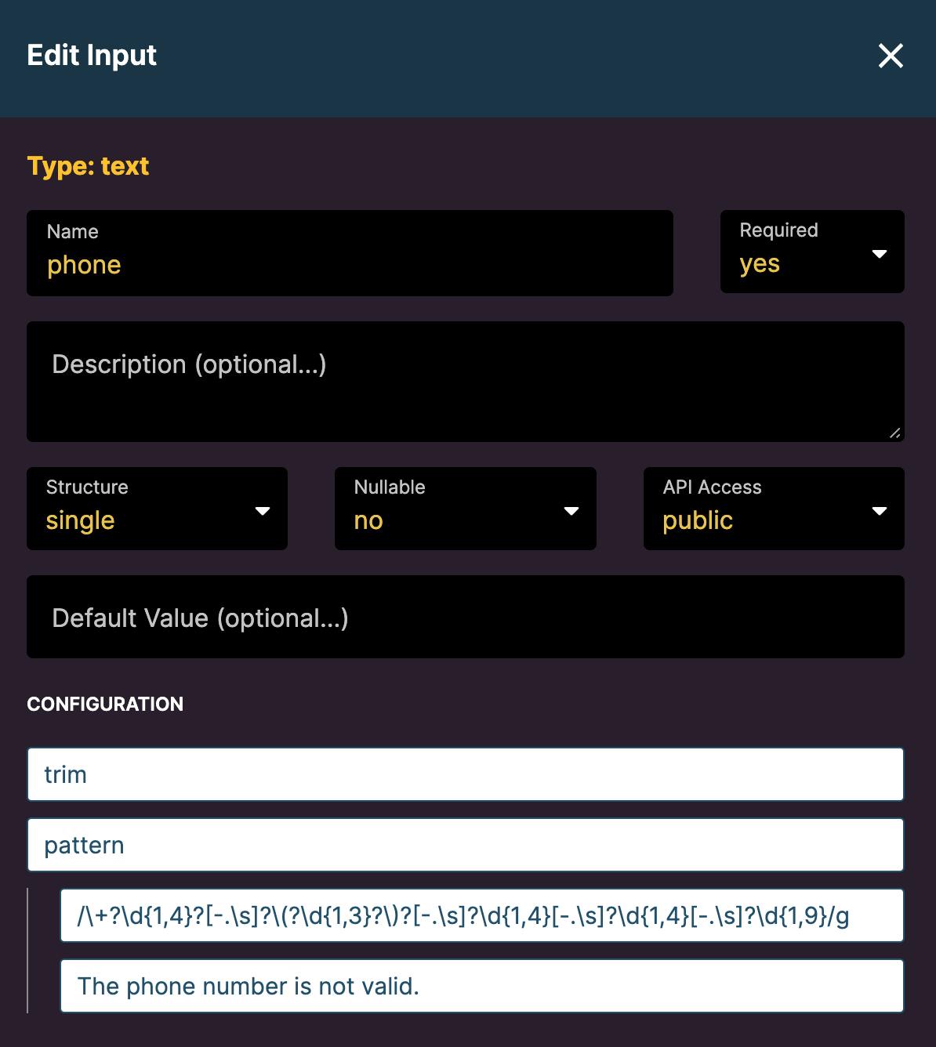
Task: Click the CONFIGURATION section heading
Action: click(105, 704)
